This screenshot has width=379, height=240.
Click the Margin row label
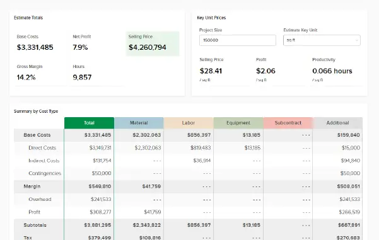32,186
